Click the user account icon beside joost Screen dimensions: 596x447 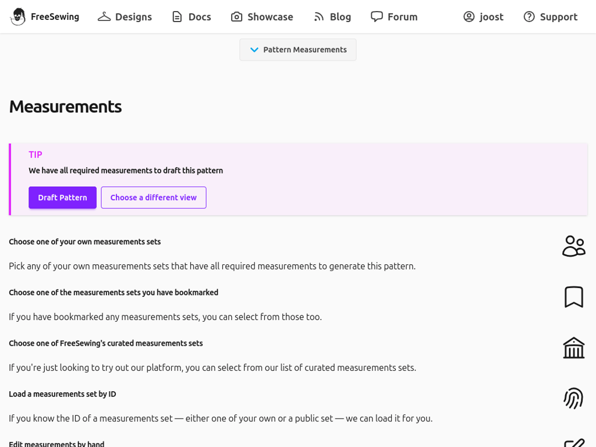[469, 17]
